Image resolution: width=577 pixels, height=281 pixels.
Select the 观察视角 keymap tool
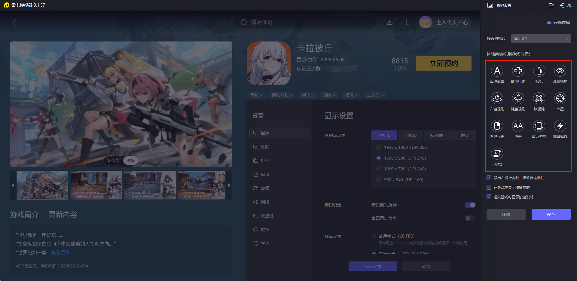point(560,71)
